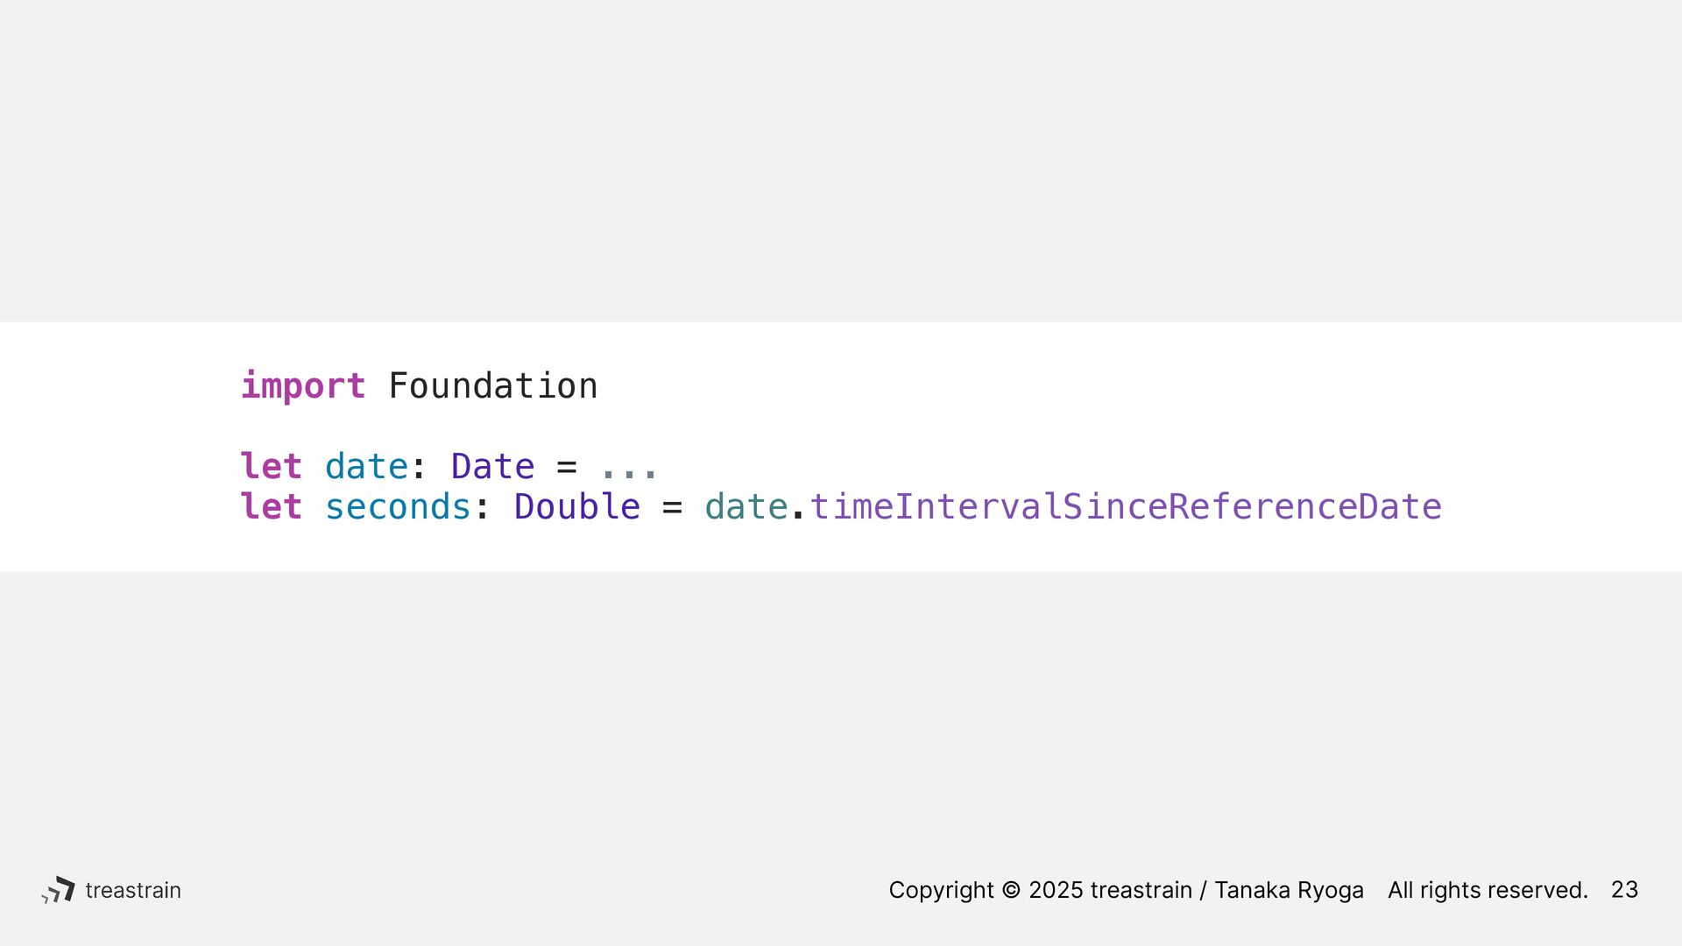Image resolution: width=1682 pixels, height=946 pixels.
Task: Click the date reference before the dot
Action: 746,506
